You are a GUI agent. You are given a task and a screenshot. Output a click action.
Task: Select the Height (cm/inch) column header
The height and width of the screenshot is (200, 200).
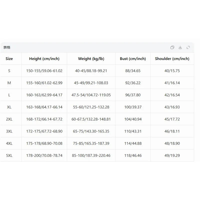pos(44,59)
